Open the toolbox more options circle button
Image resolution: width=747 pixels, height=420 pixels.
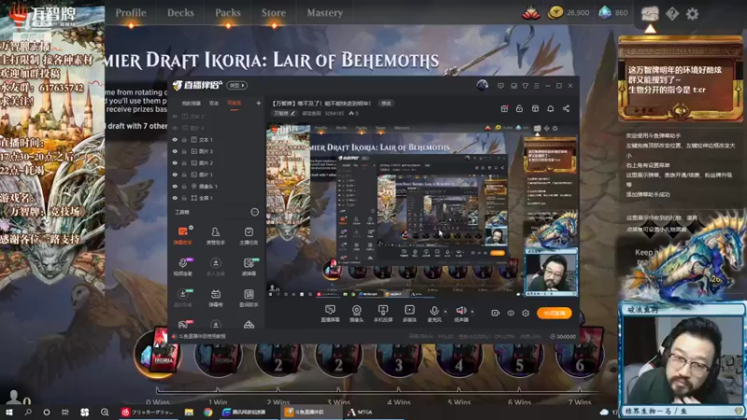point(255,212)
